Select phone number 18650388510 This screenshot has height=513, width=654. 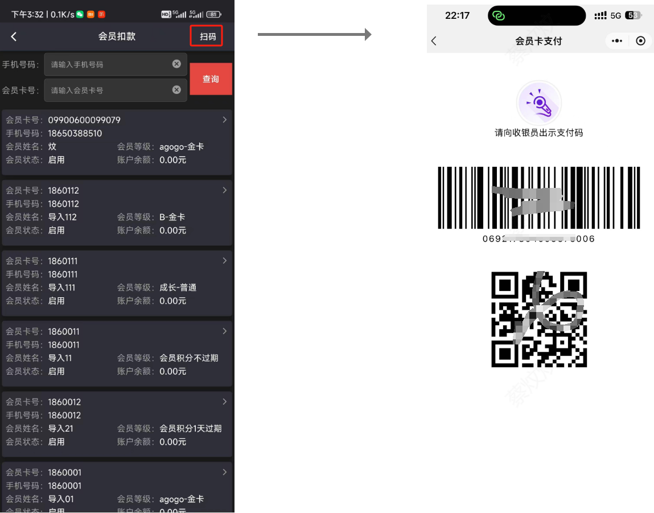[x=75, y=133]
